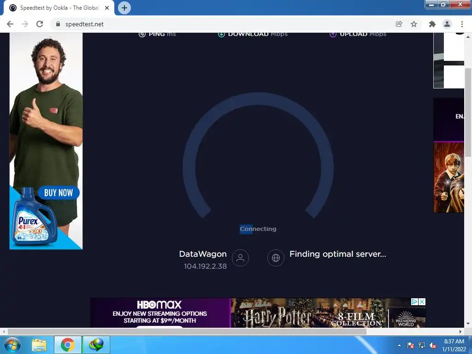Click the UPLOAD arrow icon
The width and height of the screenshot is (472, 354).
(333, 34)
